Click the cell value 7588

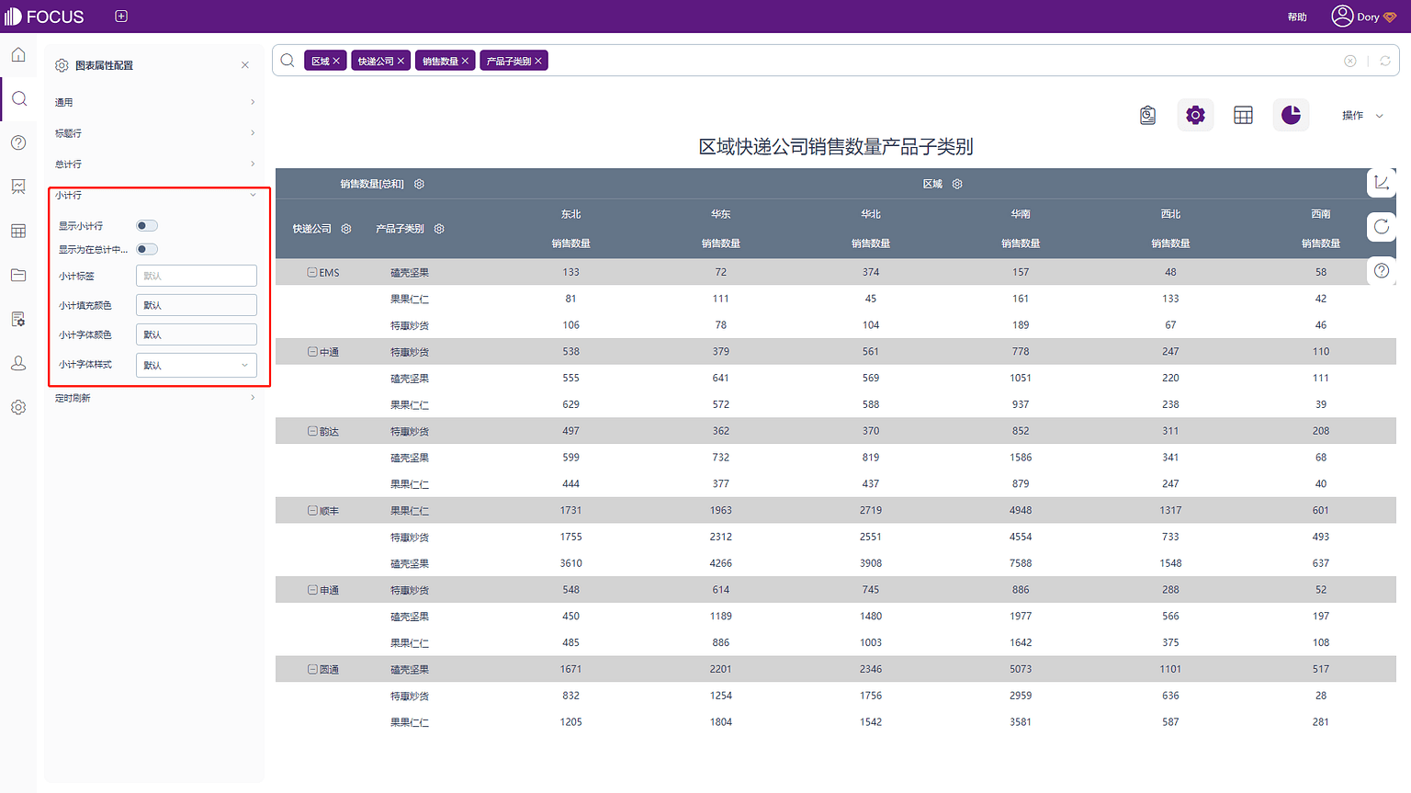[1021, 563]
